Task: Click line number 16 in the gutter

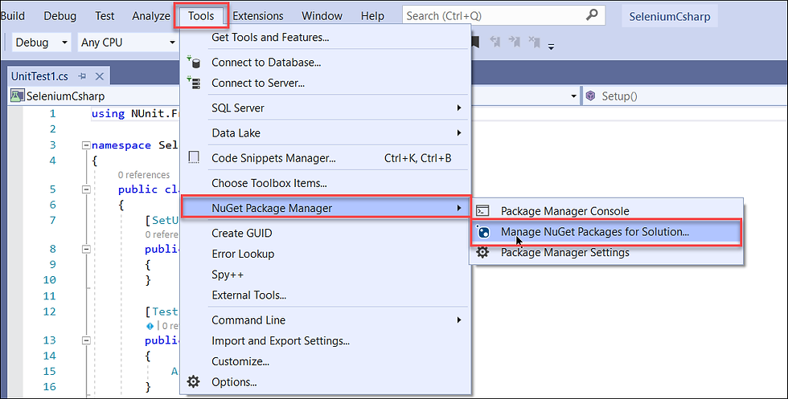Action: pyautogui.click(x=50, y=386)
